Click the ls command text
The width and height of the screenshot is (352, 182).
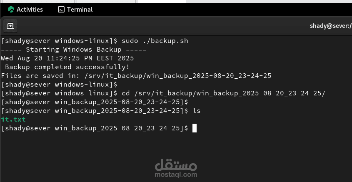click(x=197, y=111)
